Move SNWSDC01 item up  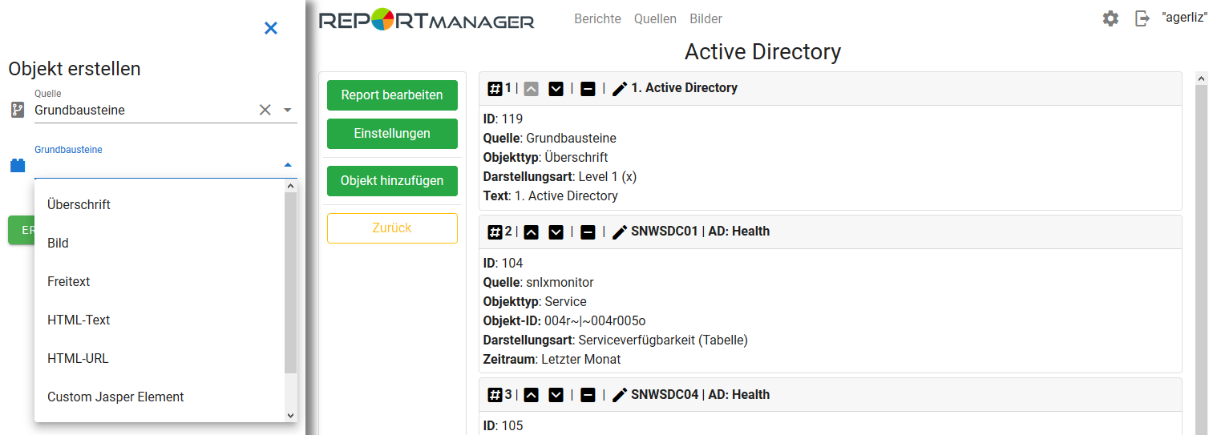(x=532, y=232)
